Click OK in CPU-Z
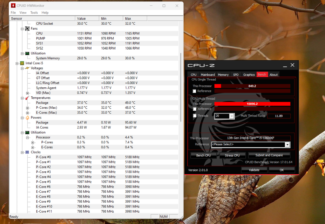 282,170
